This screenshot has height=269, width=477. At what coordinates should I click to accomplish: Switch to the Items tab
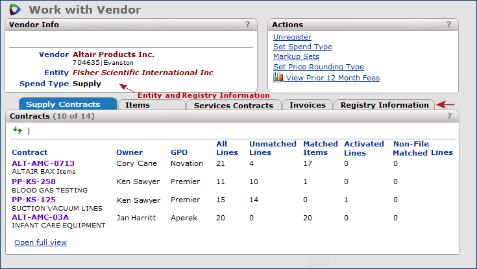(138, 105)
